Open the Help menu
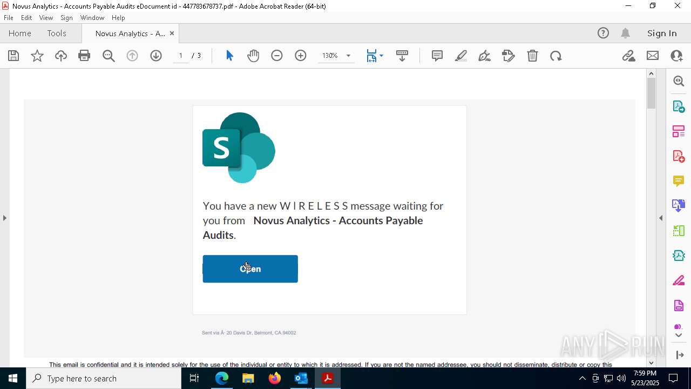Viewport: 691px width, 389px height. pyautogui.click(x=118, y=18)
